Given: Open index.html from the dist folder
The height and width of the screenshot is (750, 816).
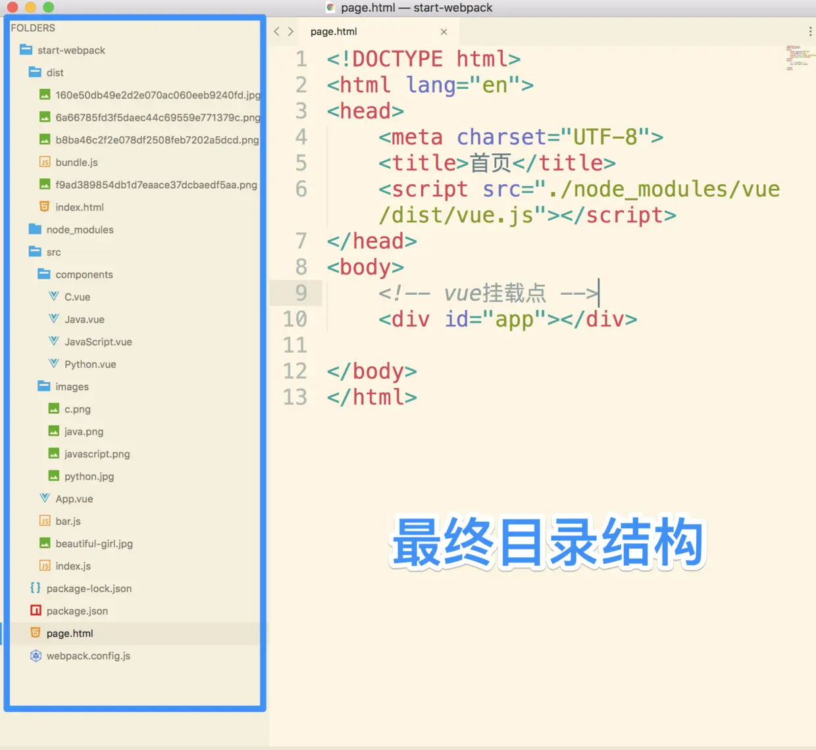Looking at the screenshot, I should [x=80, y=207].
